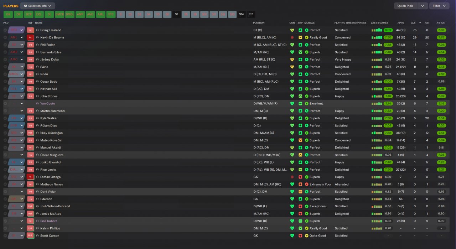Open Óscar Mingueza's picked position dropdown
Viewport: 456px width, 249px height.
16,155
